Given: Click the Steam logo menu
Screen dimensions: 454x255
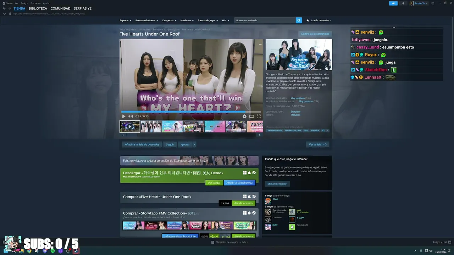Looking at the screenshot, I should click(7, 3).
